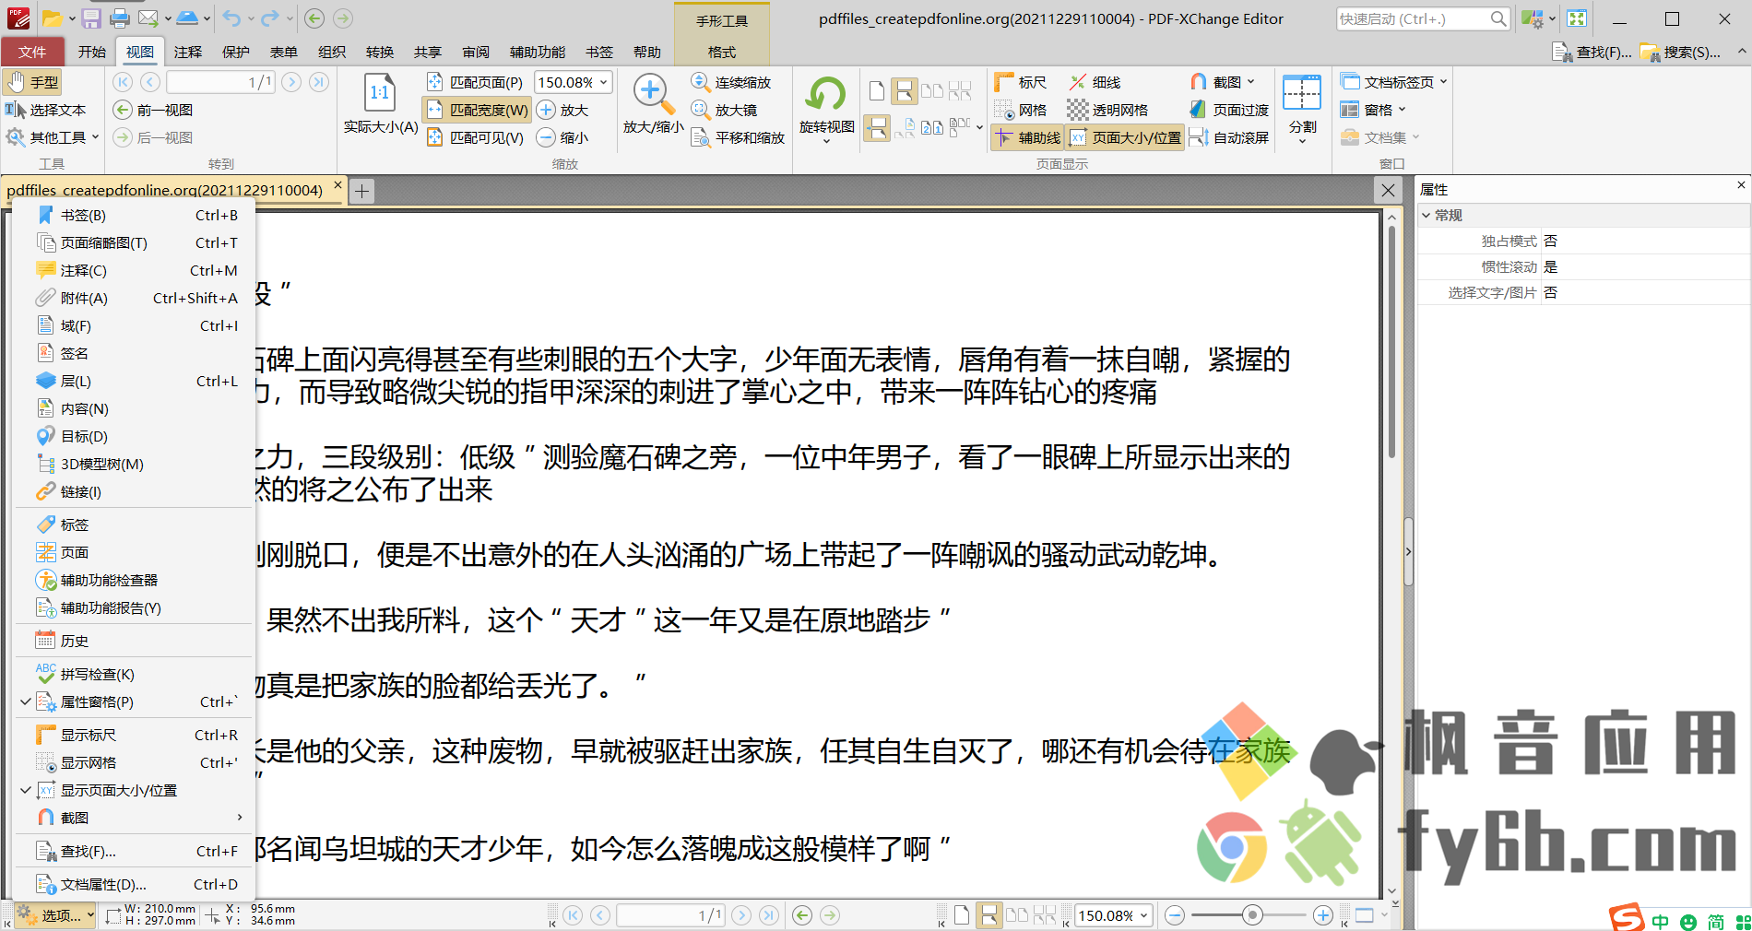Click the Save icon in title bar

[90, 18]
